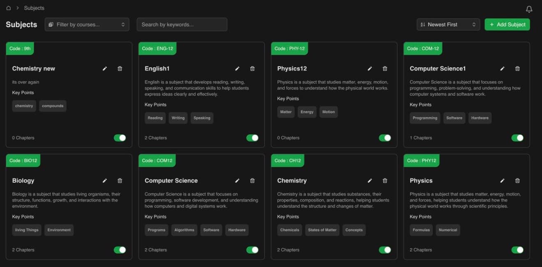Toggle the Biology subject switch
This screenshot has width=542, height=267.
point(120,250)
